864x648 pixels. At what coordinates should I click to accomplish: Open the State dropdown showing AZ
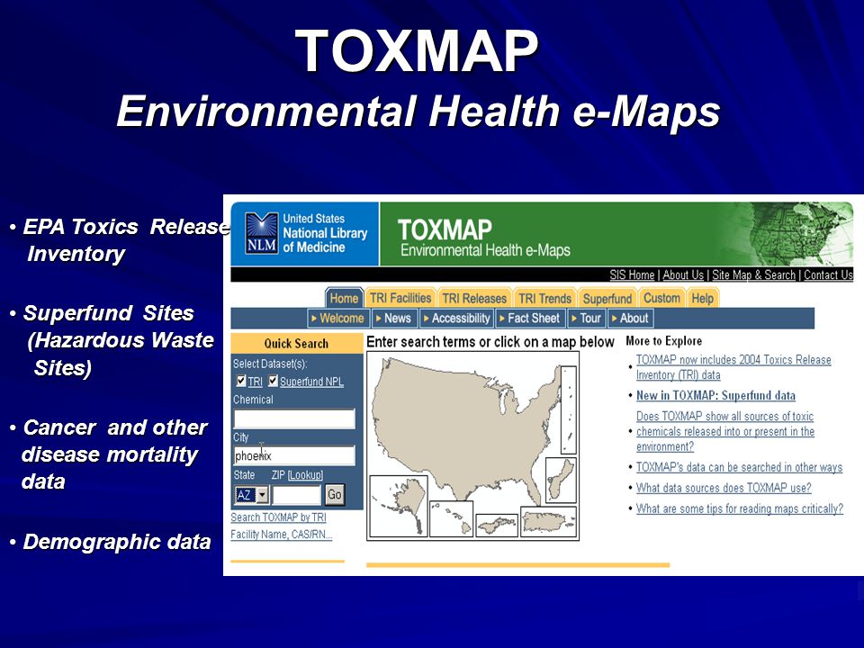pyautogui.click(x=251, y=495)
